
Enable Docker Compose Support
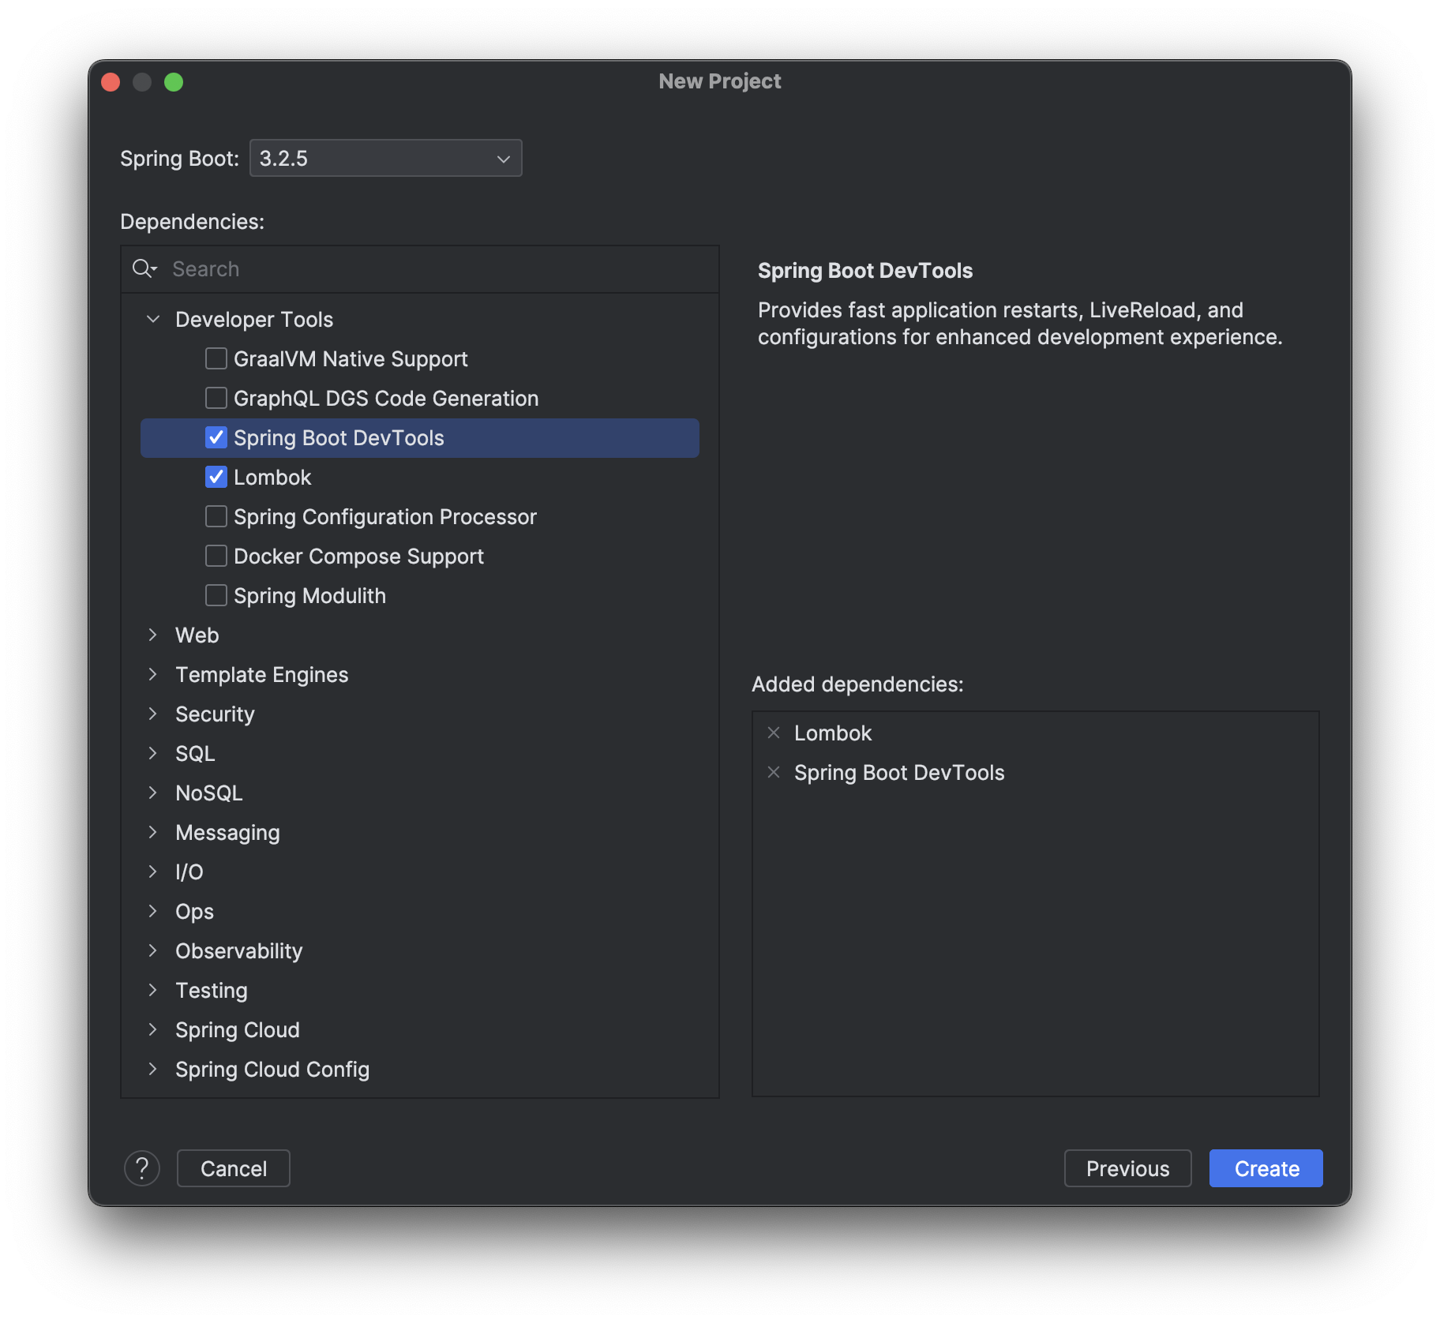[216, 557]
